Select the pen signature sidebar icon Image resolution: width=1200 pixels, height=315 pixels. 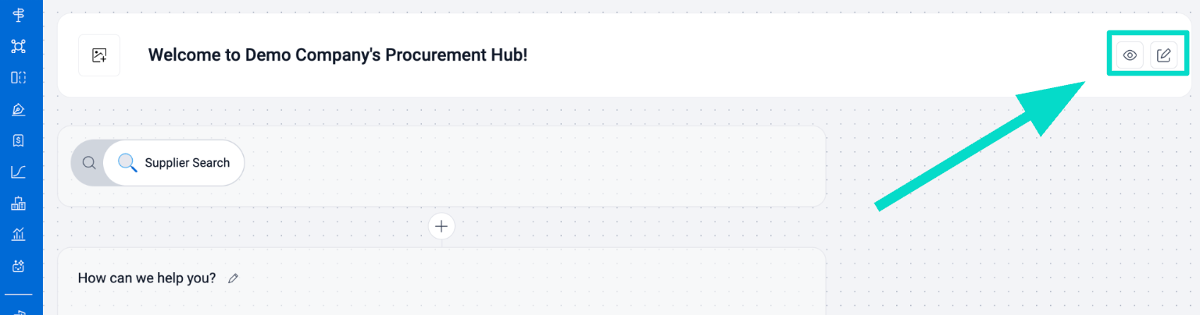[18, 109]
